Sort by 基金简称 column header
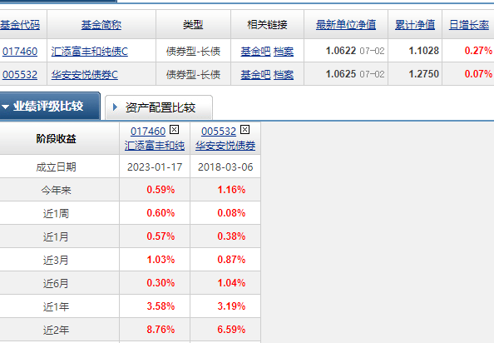 101,25
